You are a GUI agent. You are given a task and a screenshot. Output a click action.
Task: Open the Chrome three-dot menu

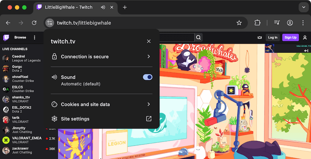coord(303,23)
